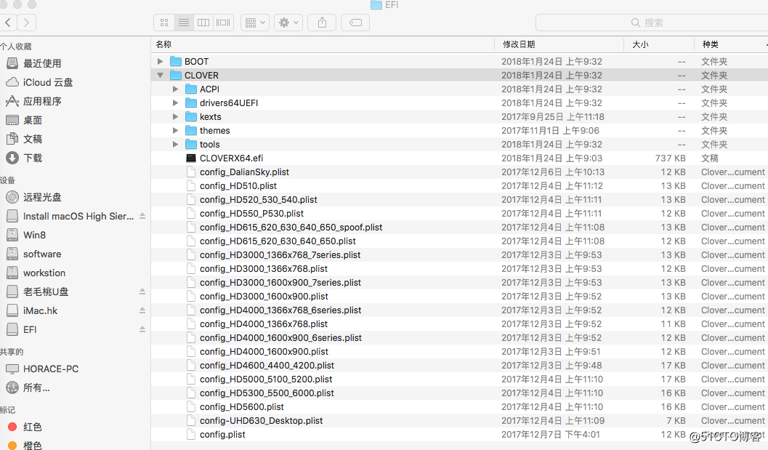Image resolution: width=768 pixels, height=450 pixels.
Task: Open the workstion volume
Action: pyautogui.click(x=44, y=273)
